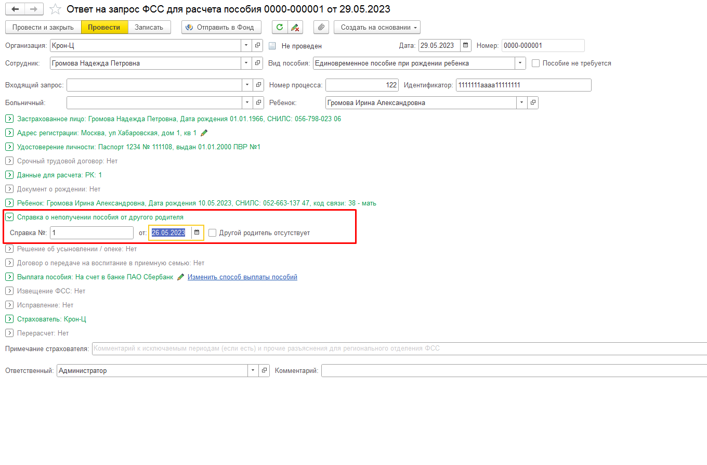This screenshot has height=465, width=707.
Task: Add document to favorites with star icon
Action: click(55, 9)
